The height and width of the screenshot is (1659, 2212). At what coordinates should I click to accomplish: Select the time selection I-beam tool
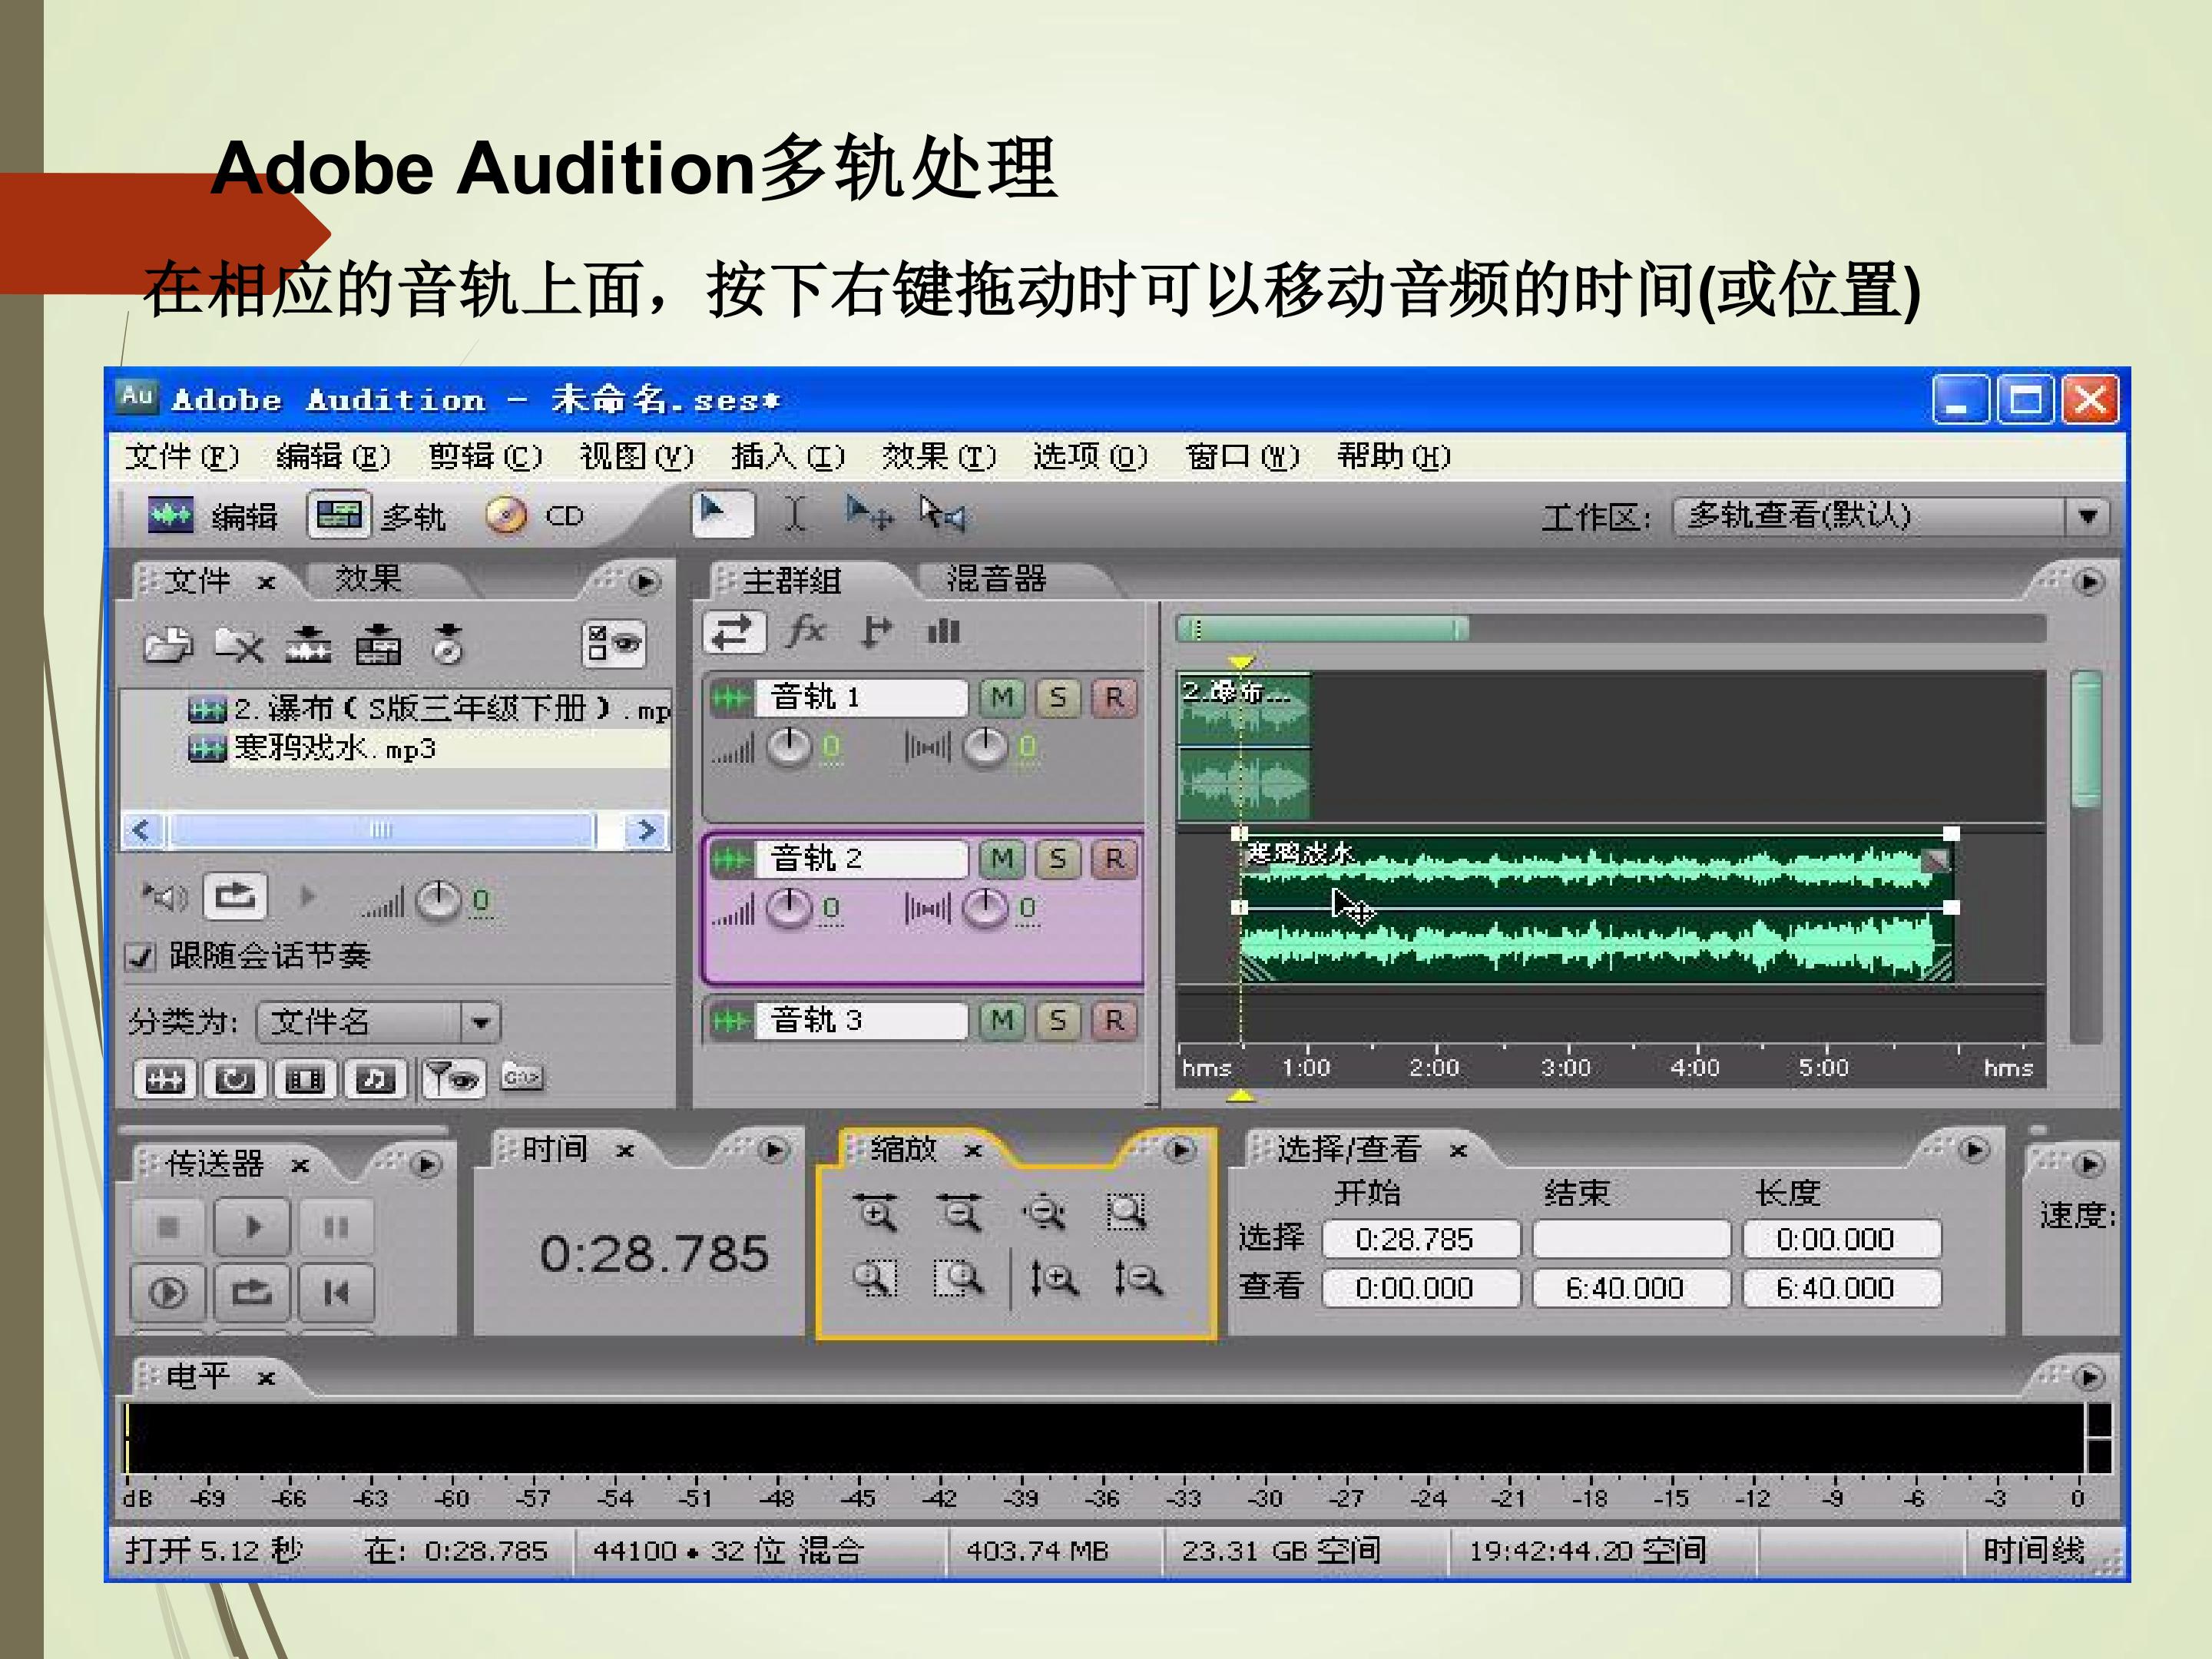pyautogui.click(x=795, y=515)
